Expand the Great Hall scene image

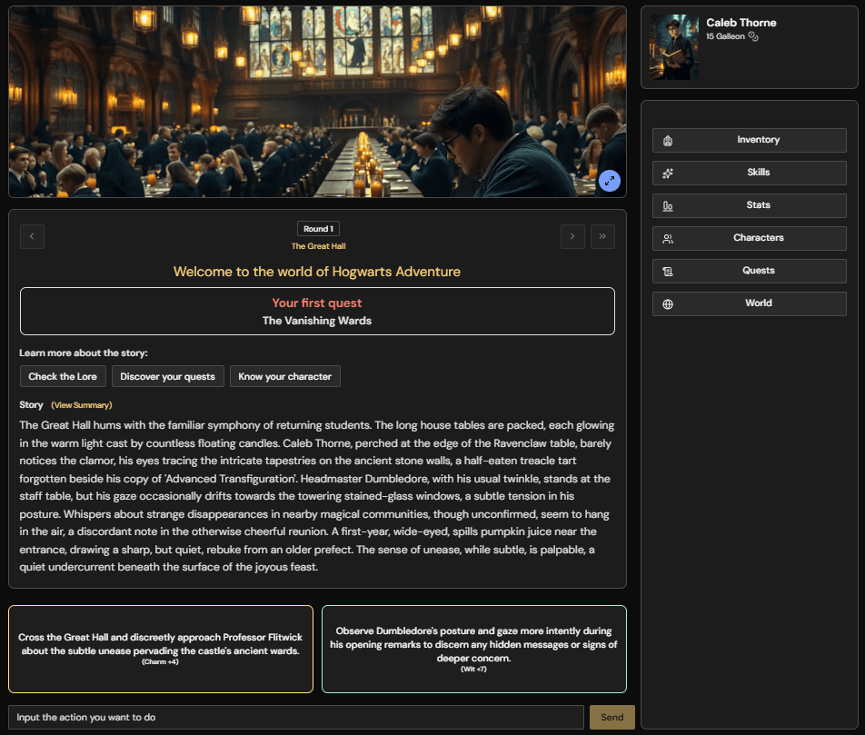pyautogui.click(x=610, y=181)
